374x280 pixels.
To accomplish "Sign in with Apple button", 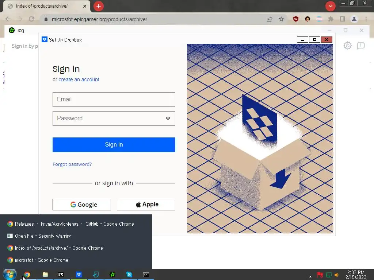I will tap(146, 205).
